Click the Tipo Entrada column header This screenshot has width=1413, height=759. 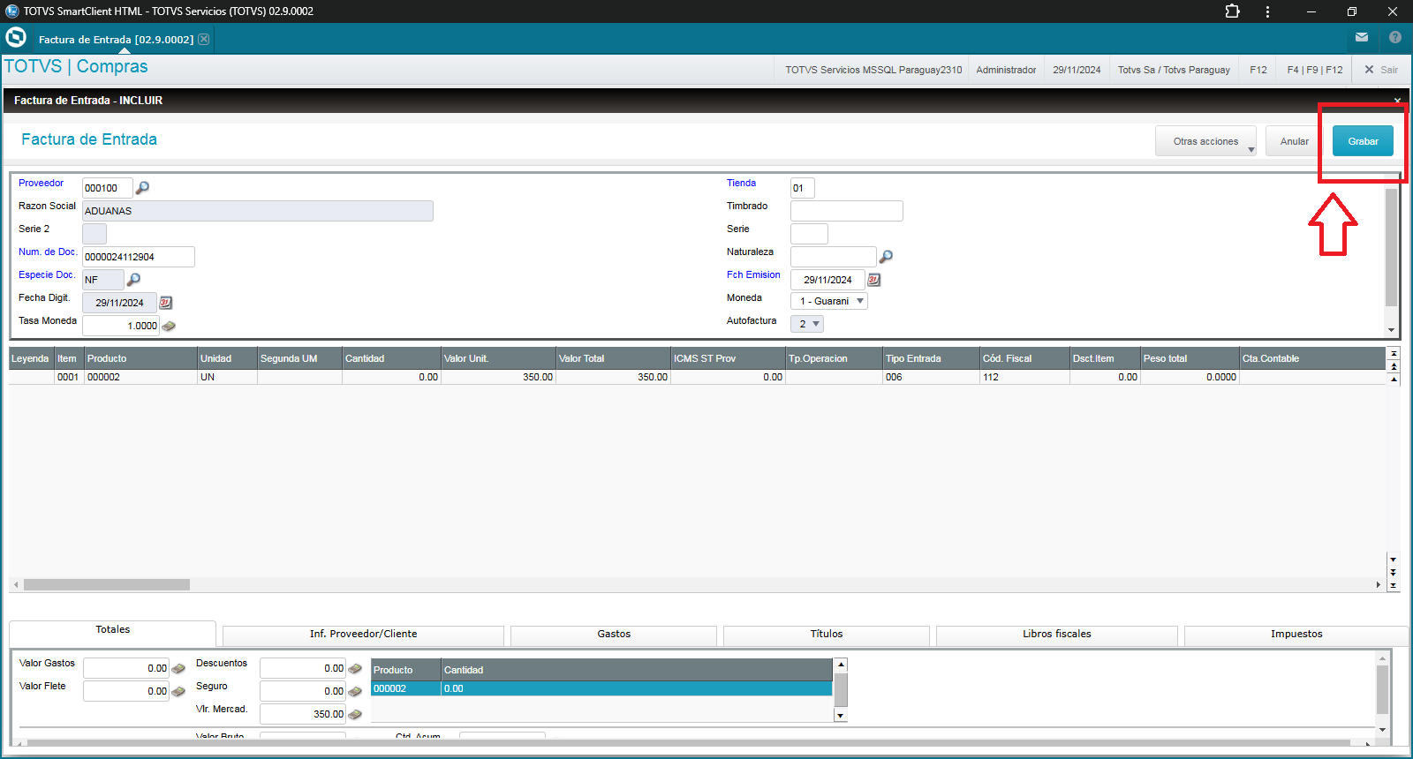(931, 358)
